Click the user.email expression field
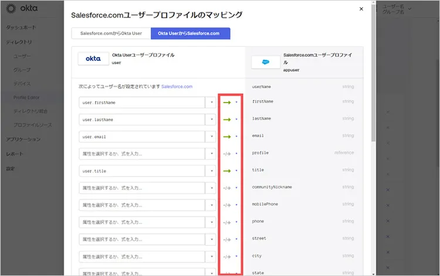The height and width of the screenshot is (276, 440). (x=142, y=137)
